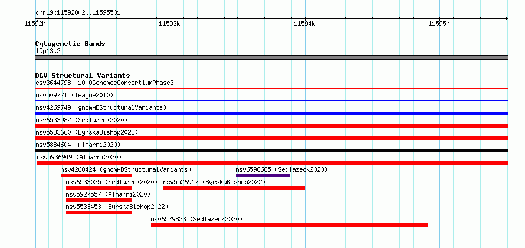
Task: Open nsv6529823 (Sedlazeck2020) label
Action: pos(196,219)
